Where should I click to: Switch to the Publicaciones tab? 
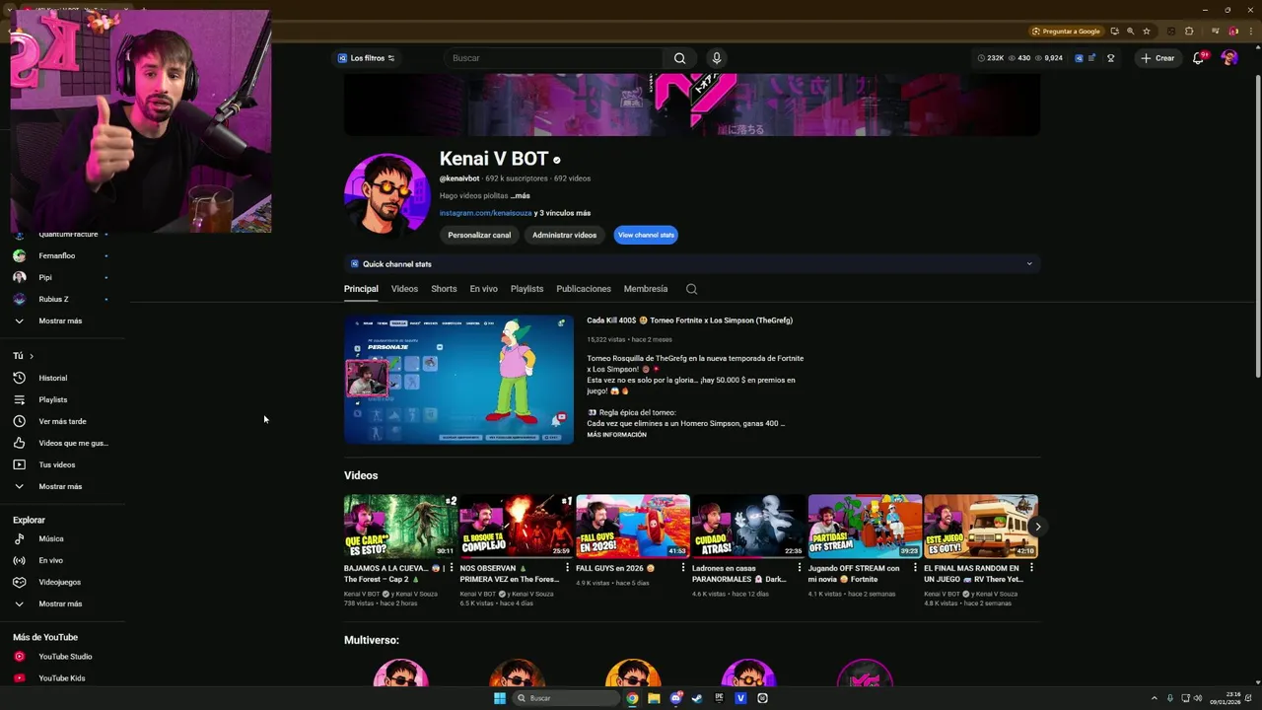tap(584, 289)
